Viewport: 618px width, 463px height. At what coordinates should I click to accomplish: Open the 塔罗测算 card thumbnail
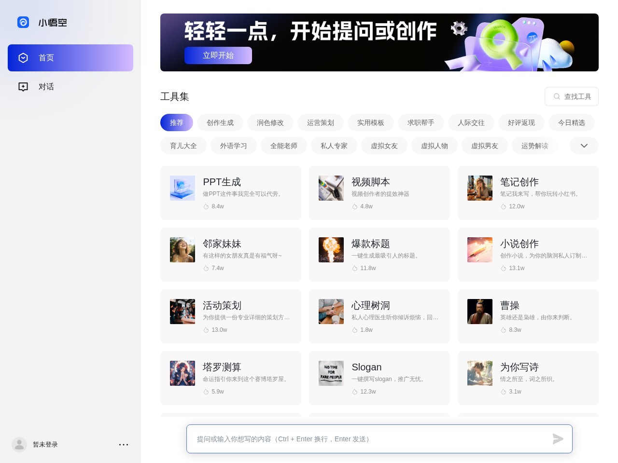point(183,373)
